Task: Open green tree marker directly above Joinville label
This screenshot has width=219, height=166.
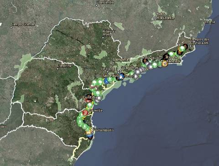Action: tap(89, 105)
